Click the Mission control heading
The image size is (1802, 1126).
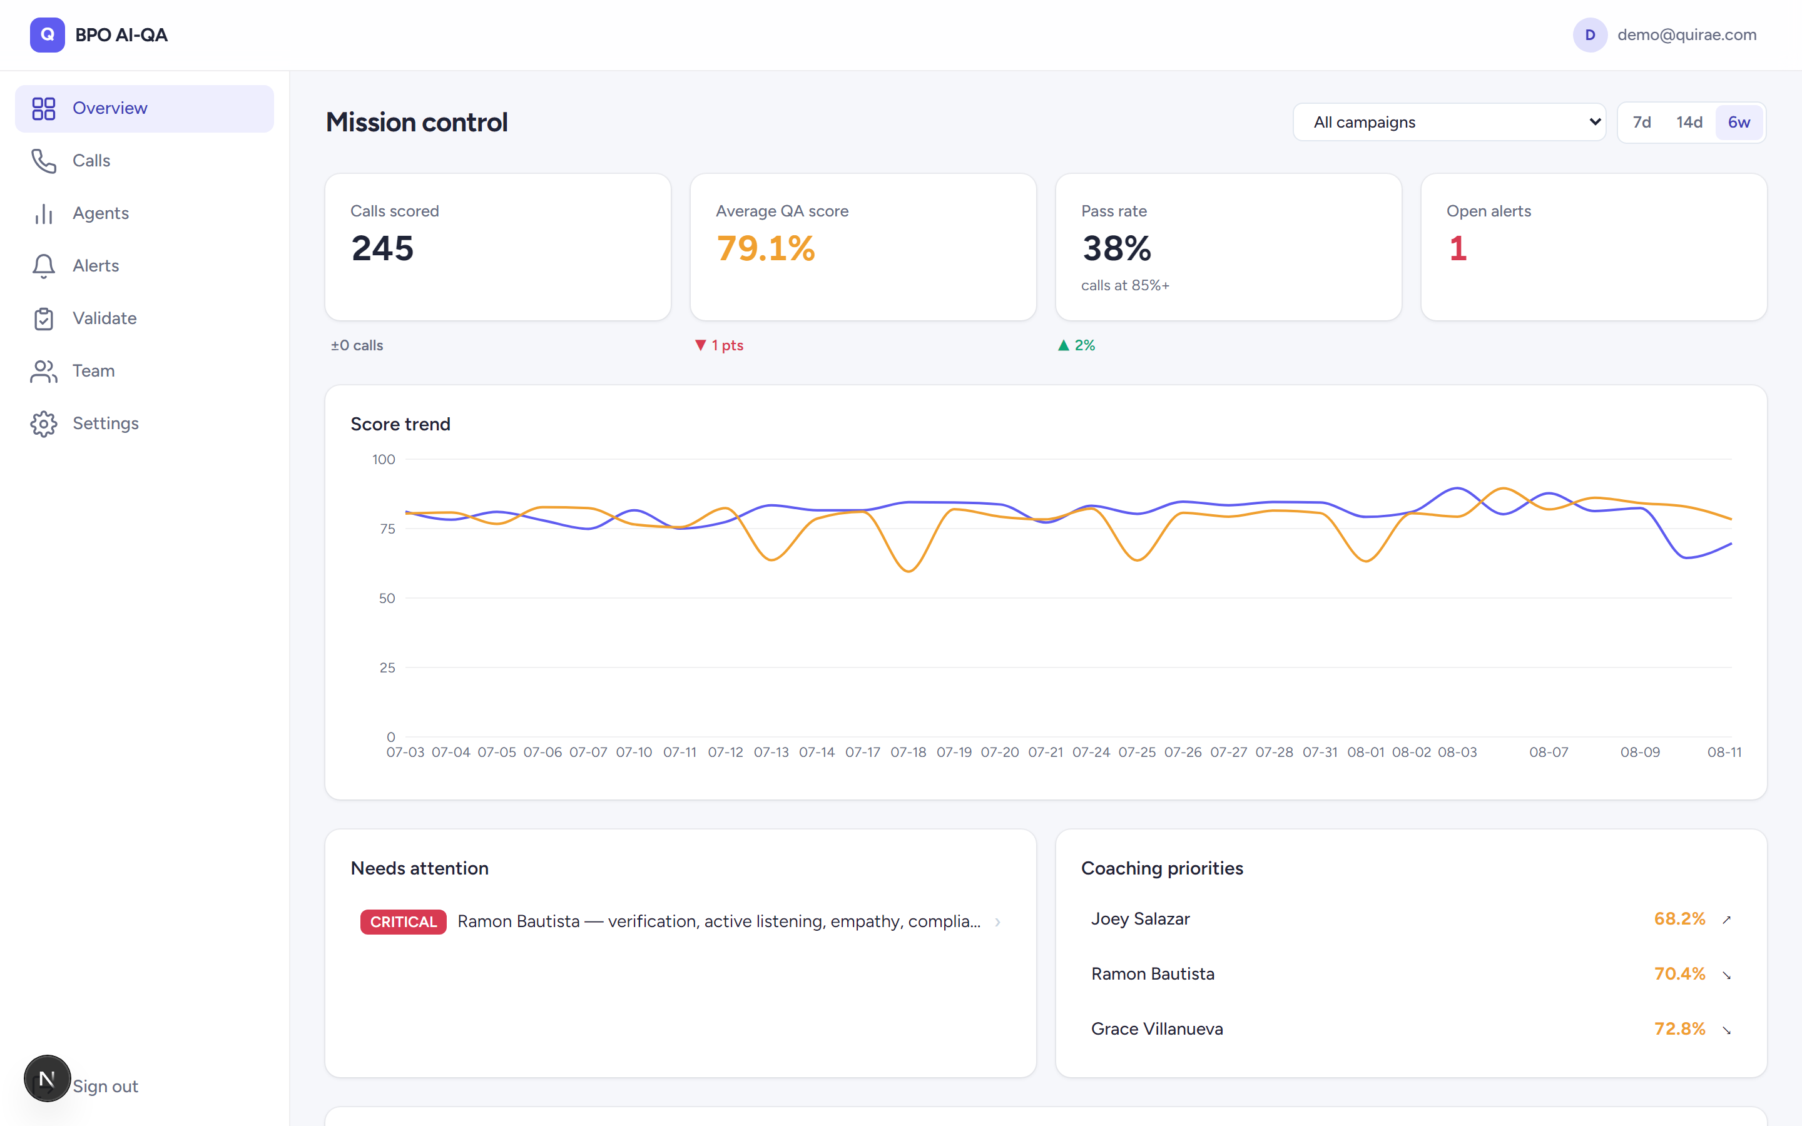click(417, 122)
